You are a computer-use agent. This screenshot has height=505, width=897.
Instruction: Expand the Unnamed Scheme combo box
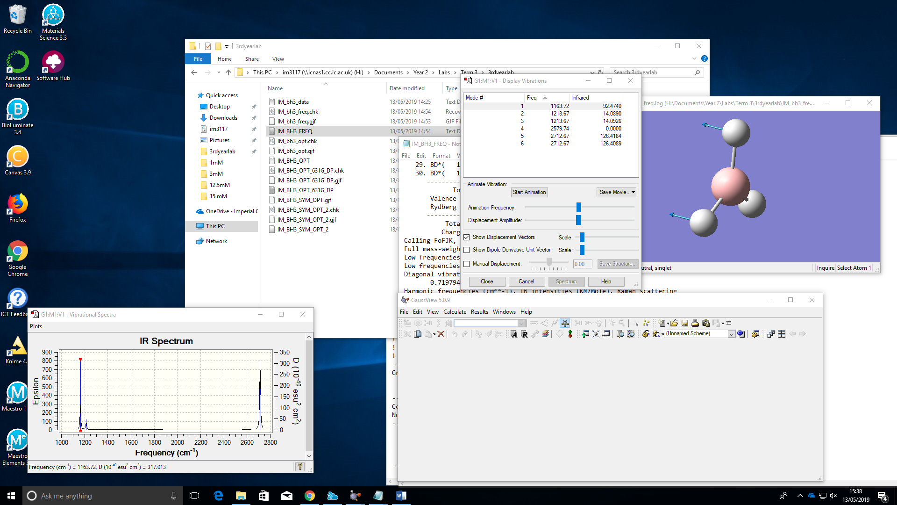click(731, 334)
